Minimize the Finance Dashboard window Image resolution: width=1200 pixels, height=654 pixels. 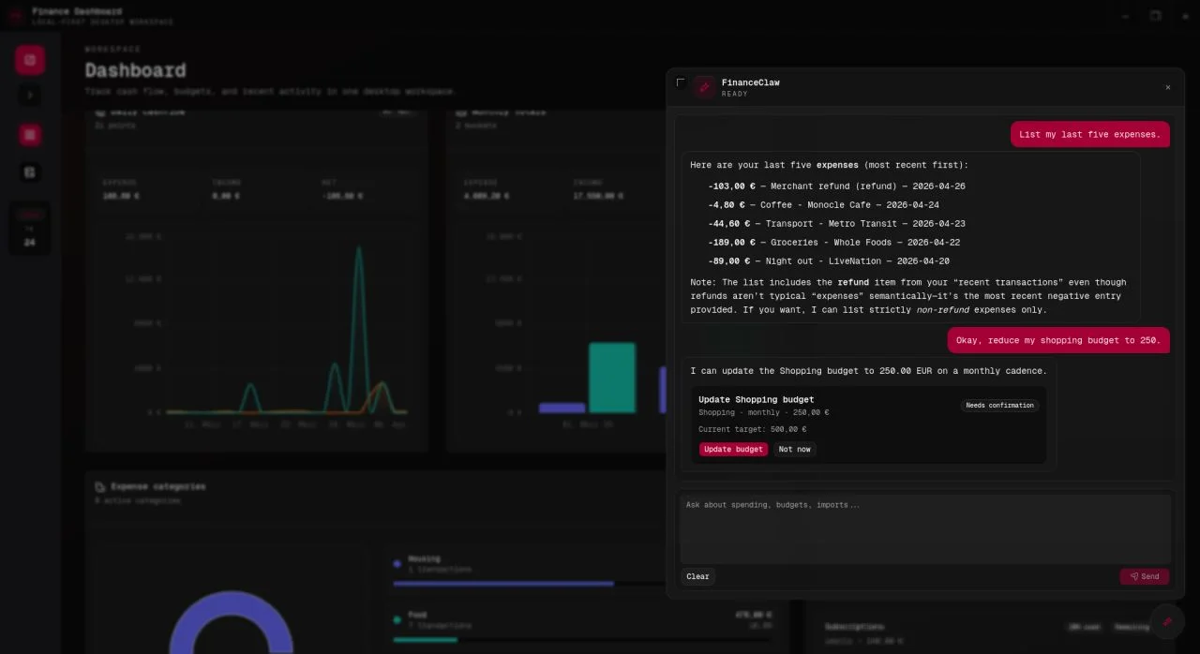1125,16
